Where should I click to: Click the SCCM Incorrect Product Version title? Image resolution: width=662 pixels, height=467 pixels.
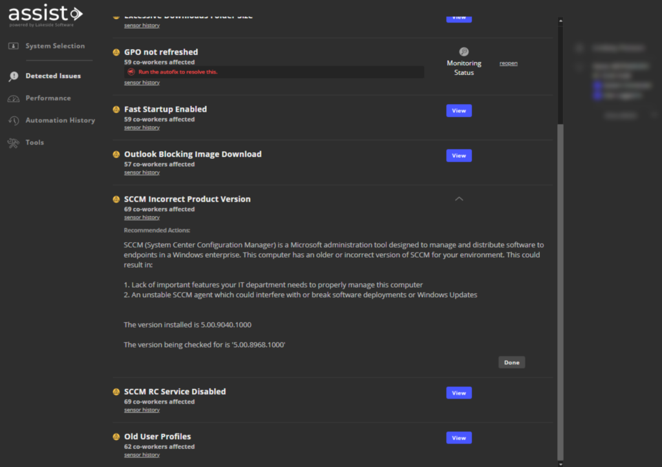tap(187, 199)
